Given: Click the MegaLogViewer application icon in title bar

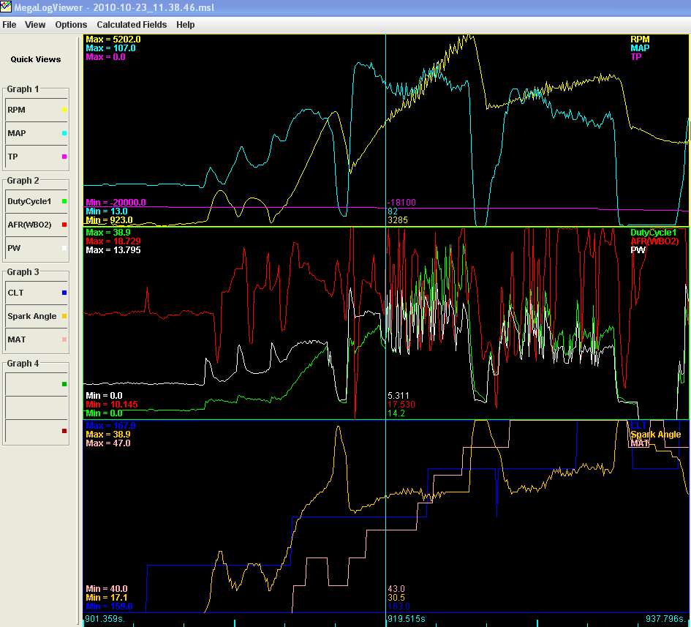Looking at the screenshot, I should [7, 7].
